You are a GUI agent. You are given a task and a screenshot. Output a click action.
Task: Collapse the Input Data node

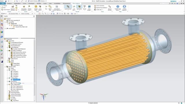[5, 41]
